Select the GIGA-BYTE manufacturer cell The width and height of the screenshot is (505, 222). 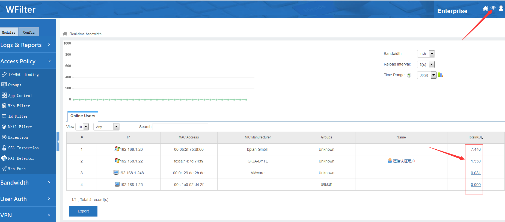click(x=258, y=161)
